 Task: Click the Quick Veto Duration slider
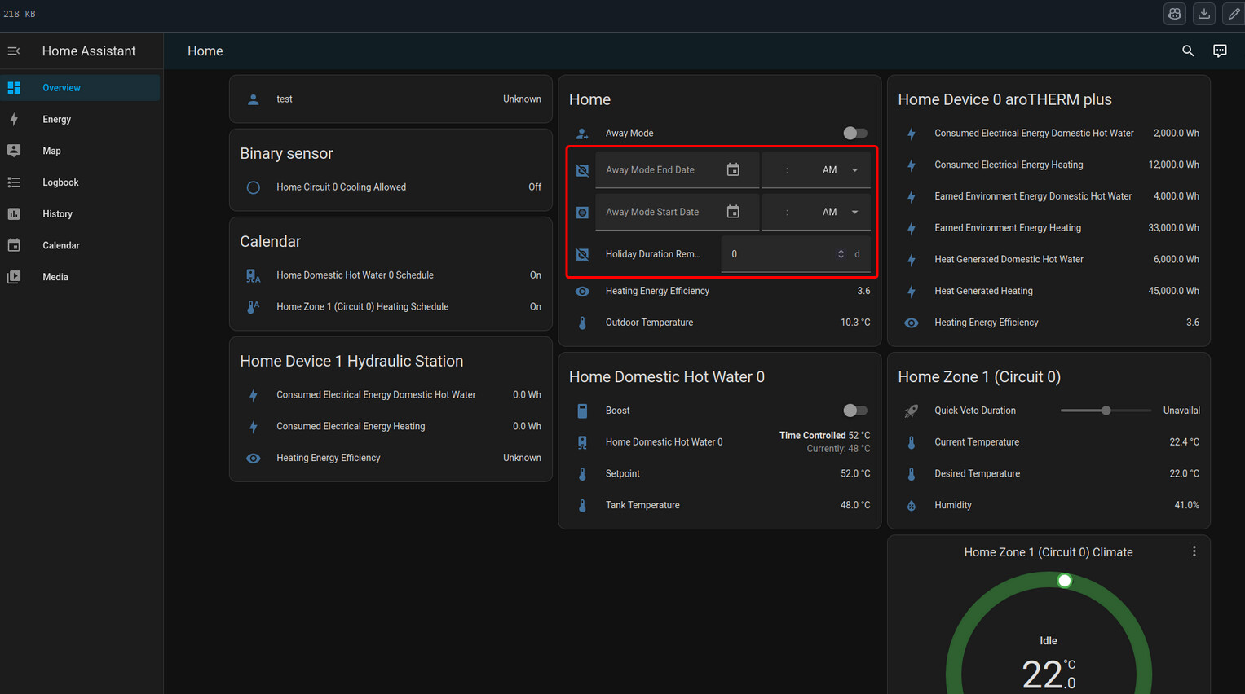[x=1105, y=411]
